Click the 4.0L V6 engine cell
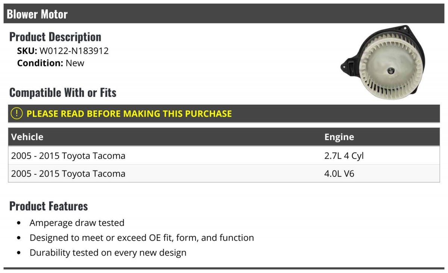 [339, 174]
